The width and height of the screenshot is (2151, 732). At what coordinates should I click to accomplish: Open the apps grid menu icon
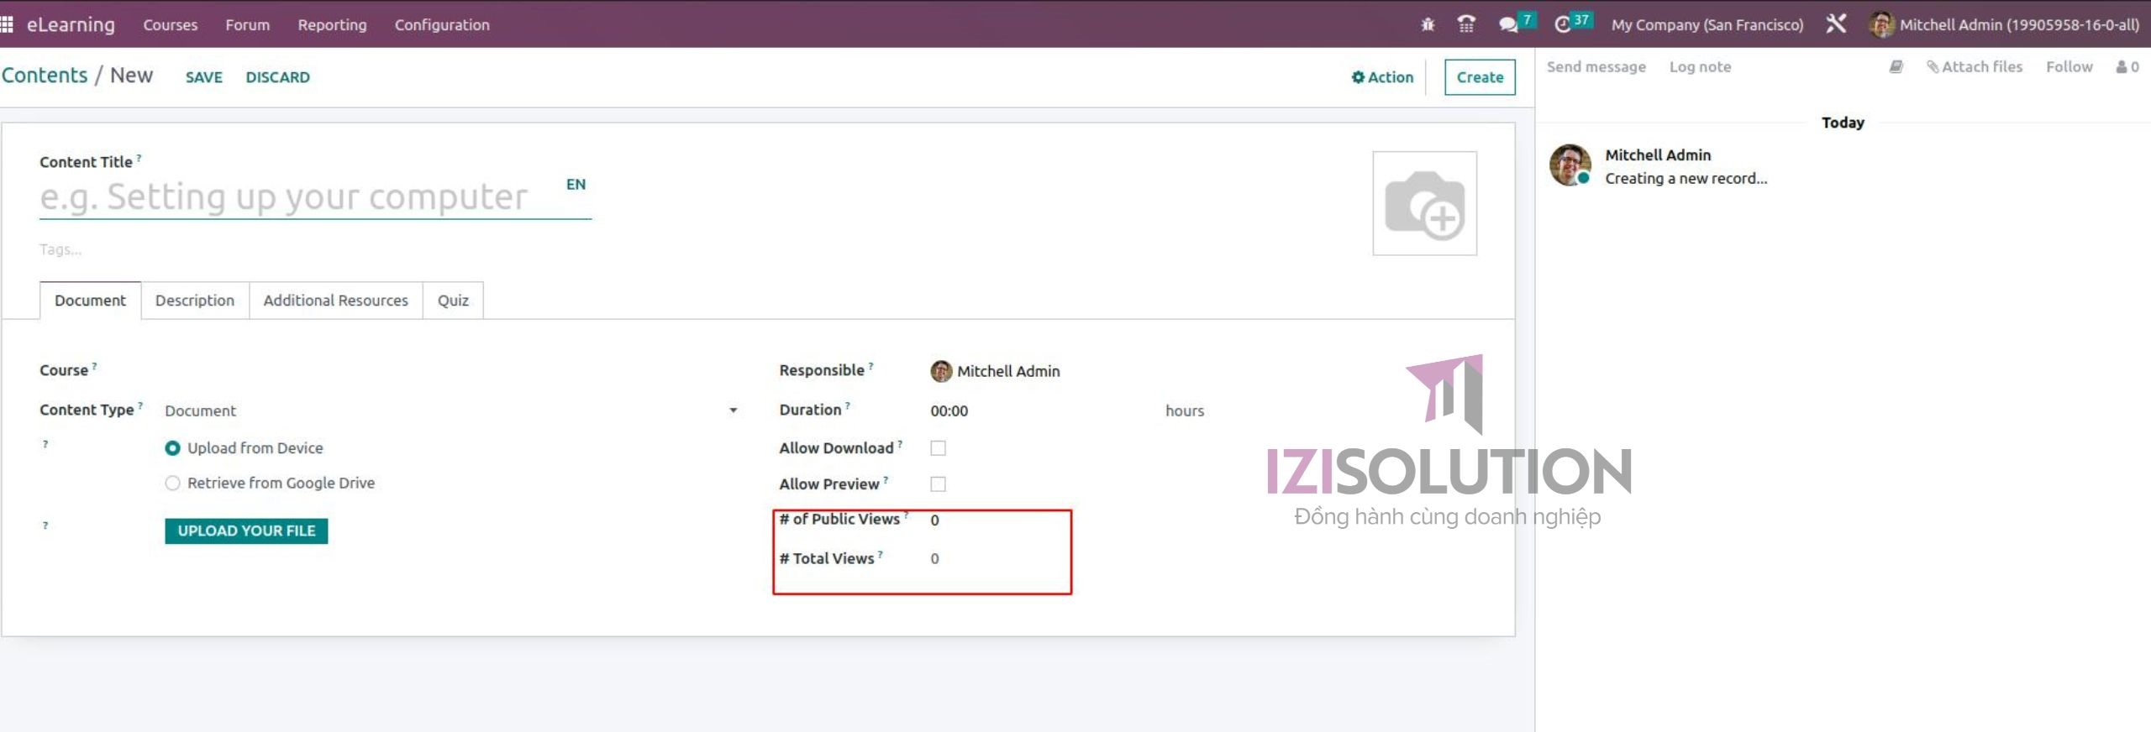click(x=7, y=24)
